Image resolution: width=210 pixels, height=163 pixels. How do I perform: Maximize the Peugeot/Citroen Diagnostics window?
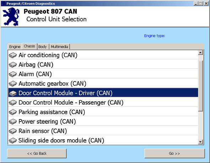point(201,4)
